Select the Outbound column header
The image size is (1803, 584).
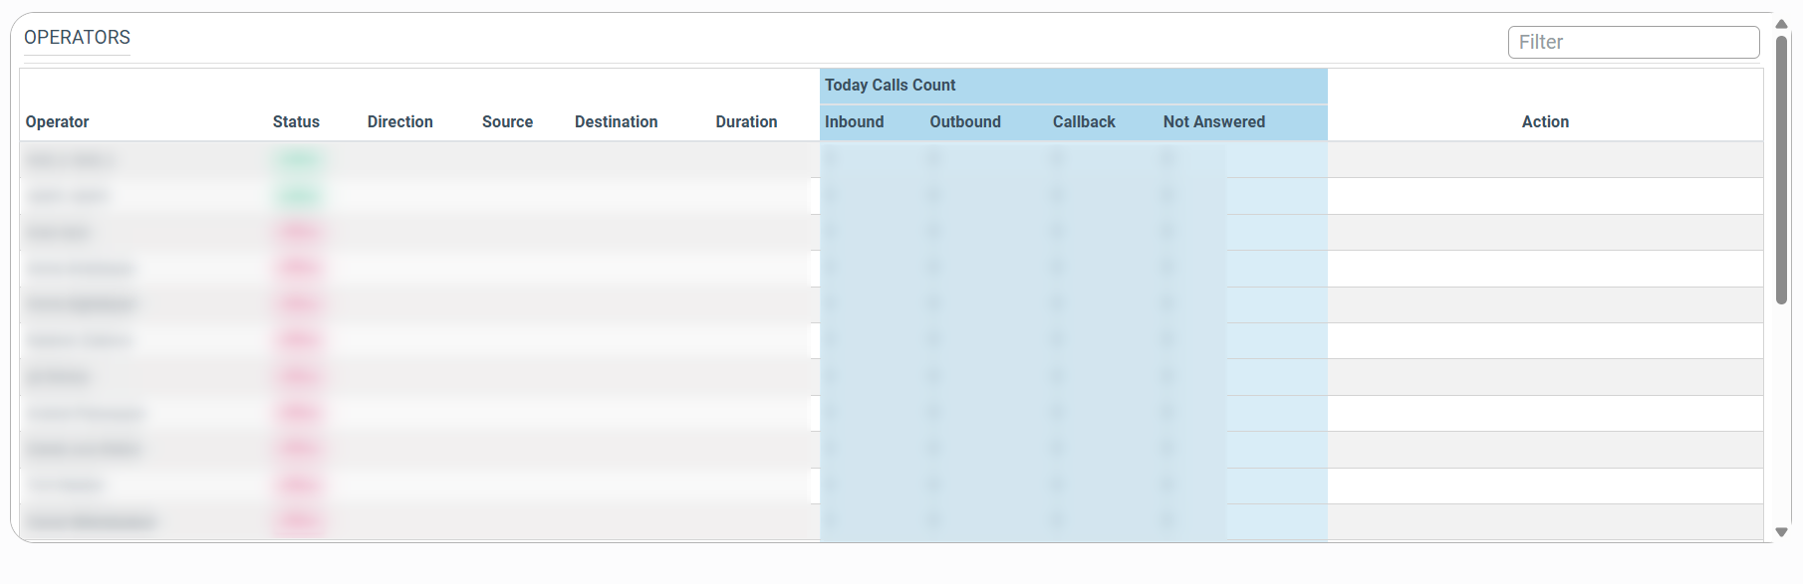(964, 121)
